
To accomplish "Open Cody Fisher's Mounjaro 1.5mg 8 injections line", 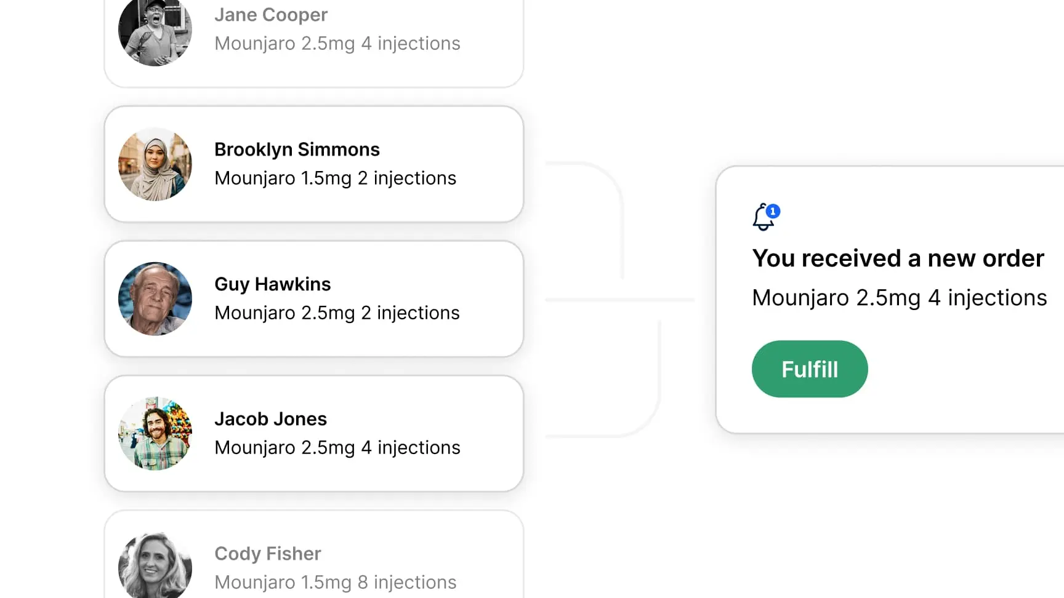I will pos(335,583).
